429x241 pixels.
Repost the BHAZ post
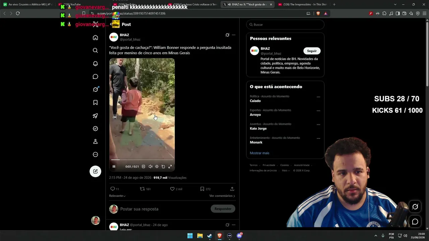(142, 189)
